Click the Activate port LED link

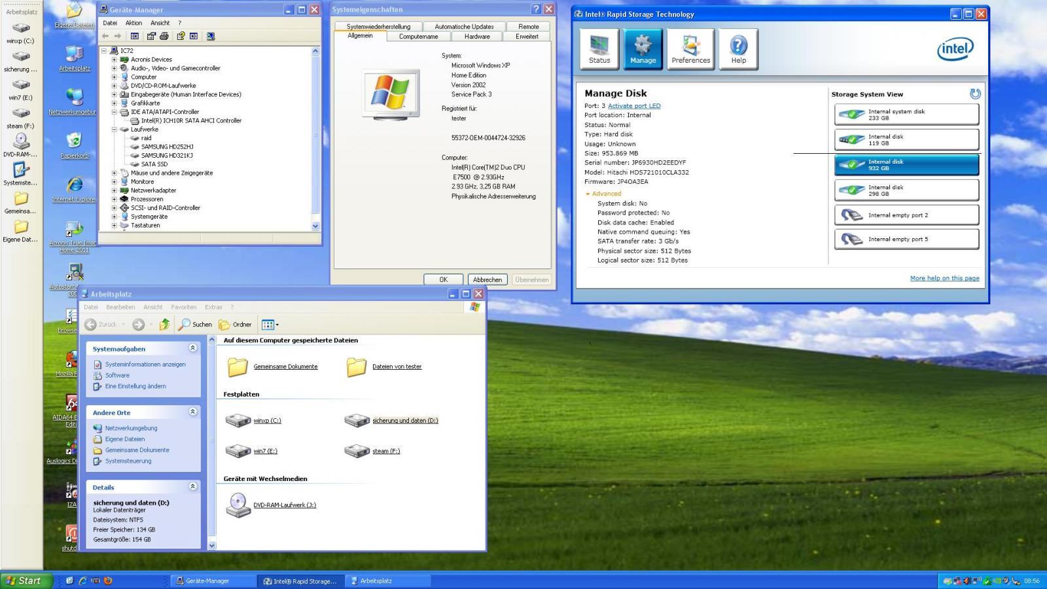tap(634, 106)
